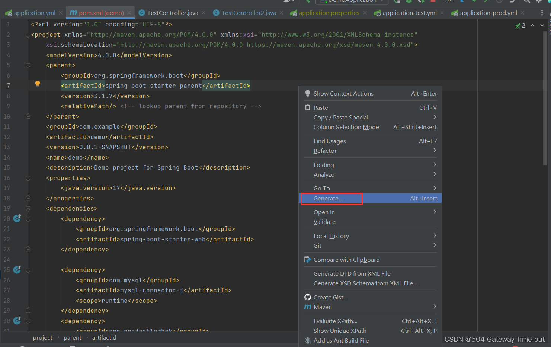The image size is (551, 347).
Task: Select Generate DTD from XML File
Action: click(x=370, y=274)
